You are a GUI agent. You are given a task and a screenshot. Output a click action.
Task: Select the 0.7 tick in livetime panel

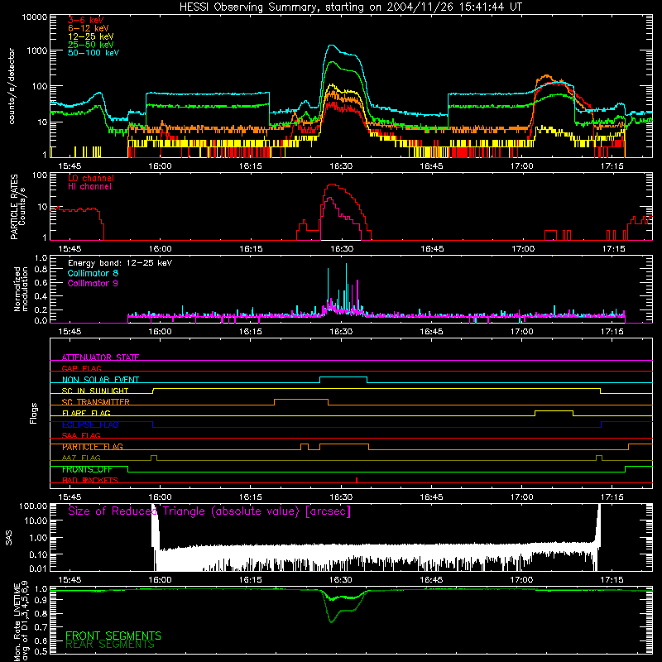(x=41, y=627)
